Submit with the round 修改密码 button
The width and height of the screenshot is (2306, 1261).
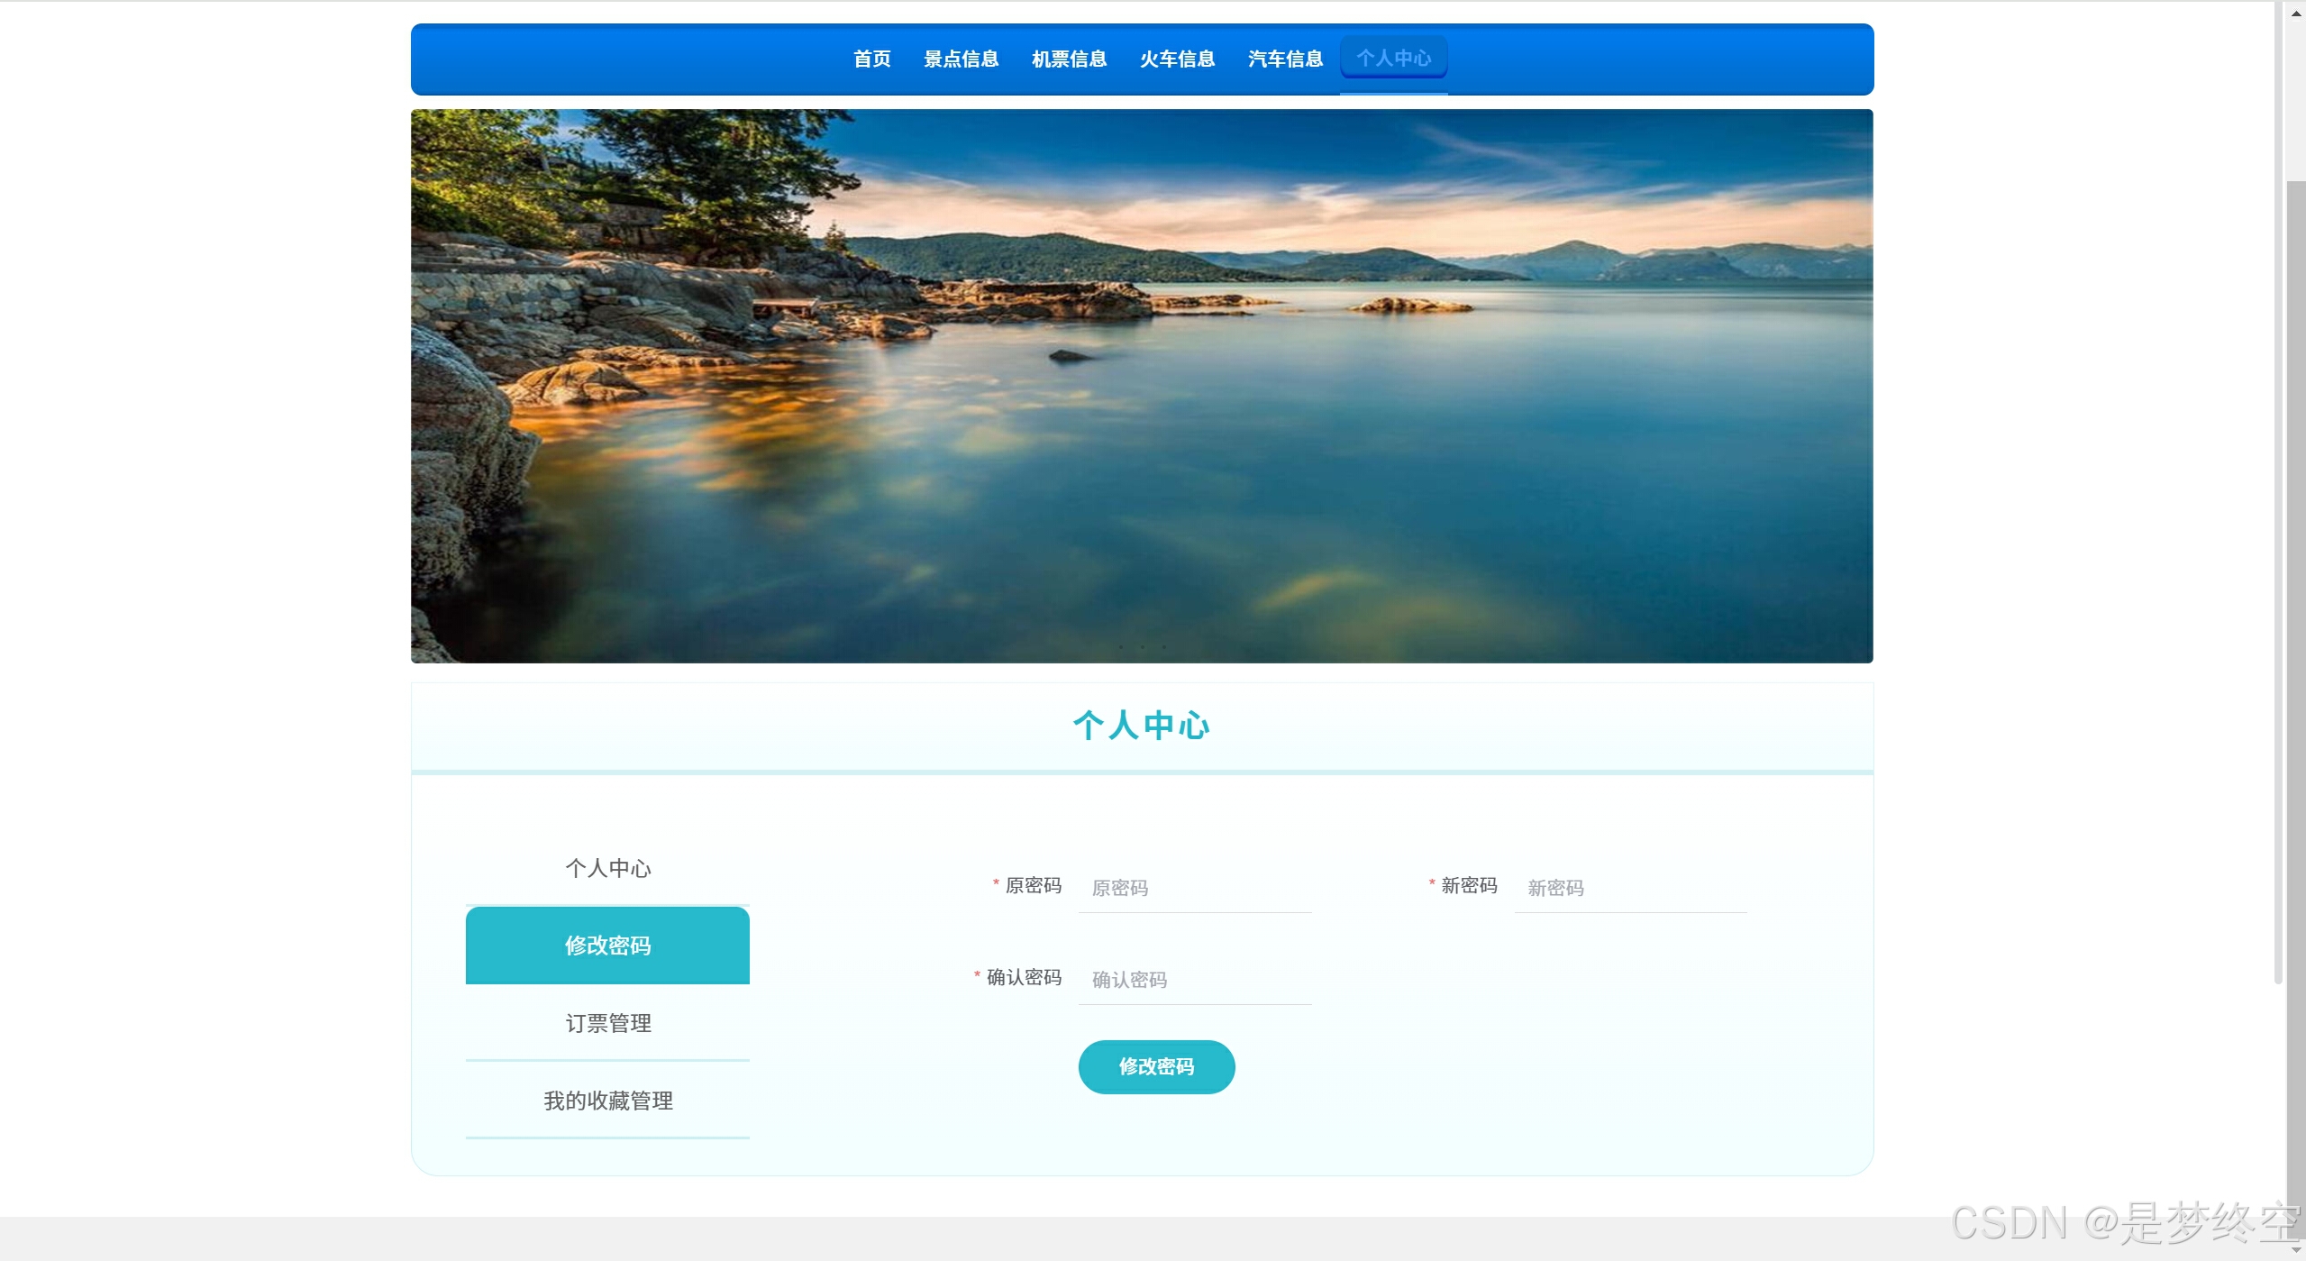pos(1156,1067)
